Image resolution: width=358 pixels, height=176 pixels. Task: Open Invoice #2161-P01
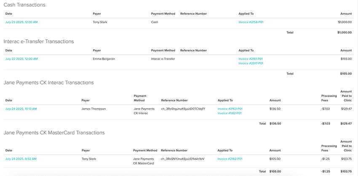tap(250, 59)
